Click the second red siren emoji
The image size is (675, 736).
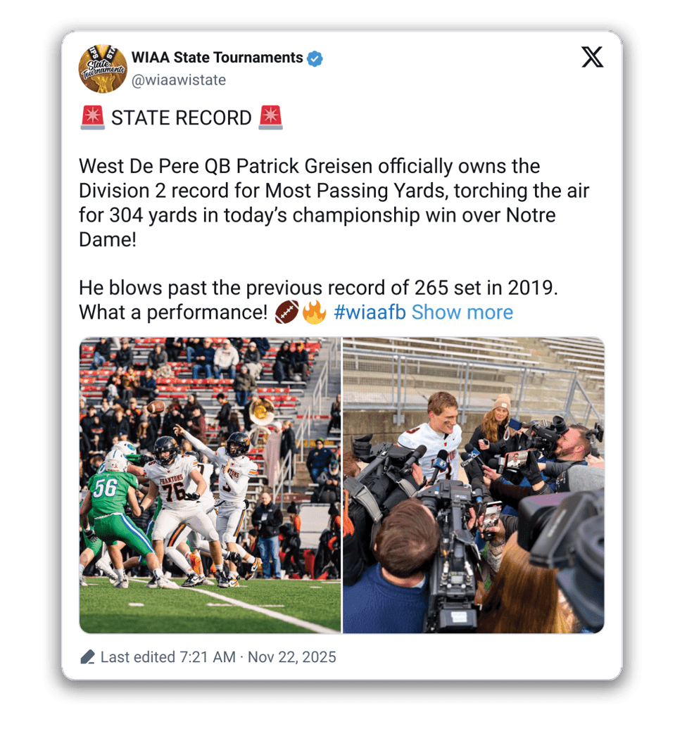(x=270, y=118)
